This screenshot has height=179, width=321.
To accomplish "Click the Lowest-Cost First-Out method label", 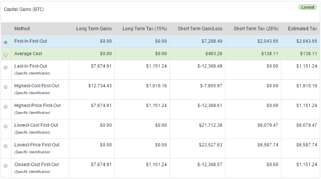I will tap(36, 125).
